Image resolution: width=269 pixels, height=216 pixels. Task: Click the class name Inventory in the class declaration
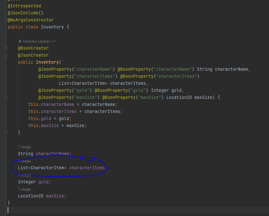click(x=52, y=27)
